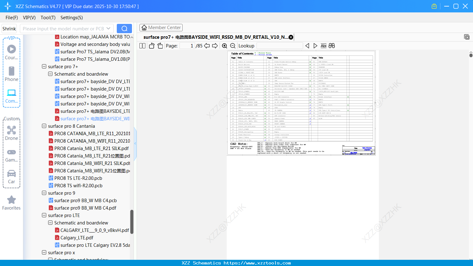Open PRO8 Catania_MB_LTE_R21 SILK.pdf
The height and width of the screenshot is (266, 473).
(89, 148)
